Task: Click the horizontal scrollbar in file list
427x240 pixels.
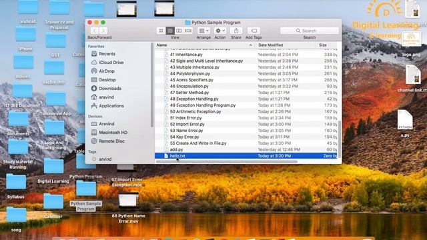Action: [227, 161]
